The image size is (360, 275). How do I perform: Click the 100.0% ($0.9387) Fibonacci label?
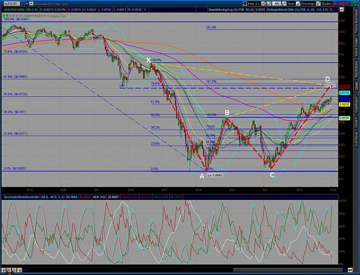pos(16,20)
